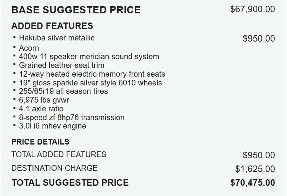Select the Grained leather seat trim line
This screenshot has width=287, height=196.
62,65
